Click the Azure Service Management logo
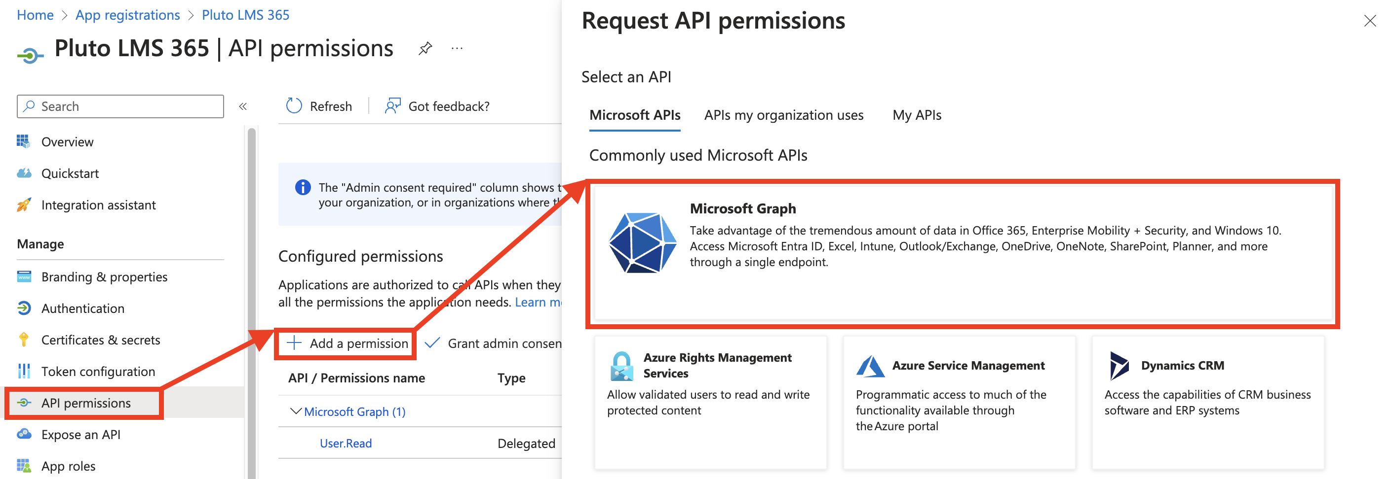 [x=870, y=366]
